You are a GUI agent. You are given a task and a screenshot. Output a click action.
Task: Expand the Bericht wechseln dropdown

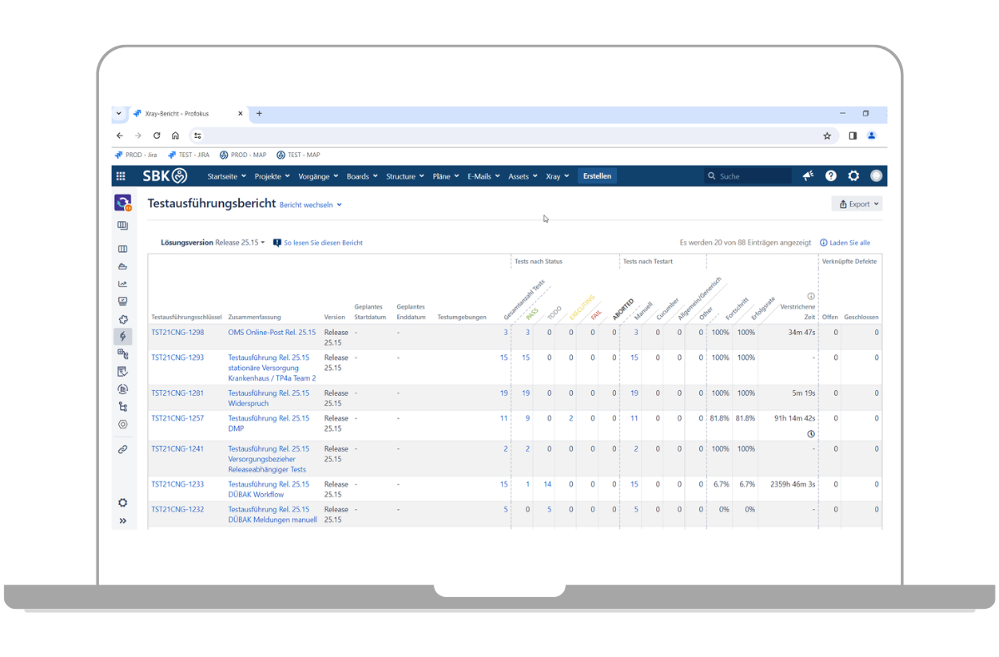311,205
